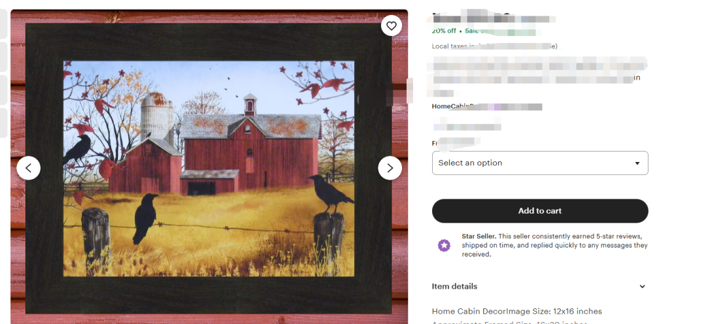The image size is (706, 324).
Task: Open the Select an option dropdown
Action: [x=540, y=163]
